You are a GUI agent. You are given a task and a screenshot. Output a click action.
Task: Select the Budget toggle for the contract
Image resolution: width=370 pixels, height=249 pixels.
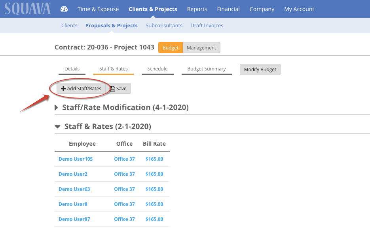[x=170, y=47]
